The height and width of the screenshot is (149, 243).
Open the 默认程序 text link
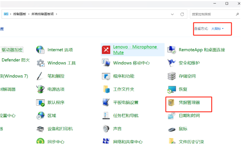coord(56,102)
